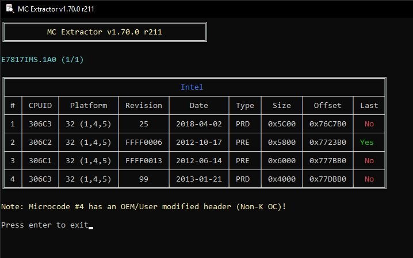Viewport: 413px width, 258px height.
Task: Click date '2013-01-21'
Action: tap(199, 179)
